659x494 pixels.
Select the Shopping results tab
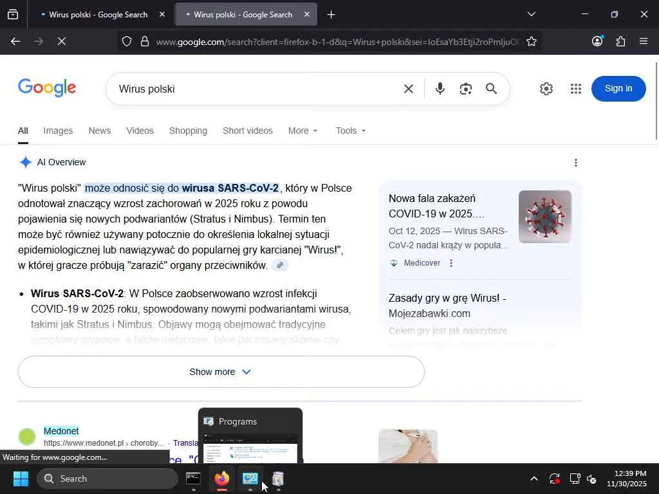click(x=188, y=131)
